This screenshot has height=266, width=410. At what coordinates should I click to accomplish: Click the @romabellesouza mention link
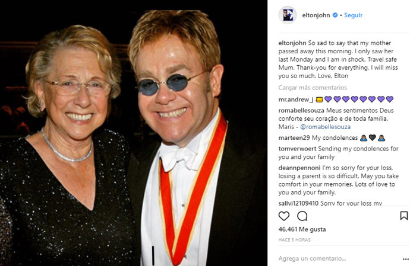[x=326, y=127]
